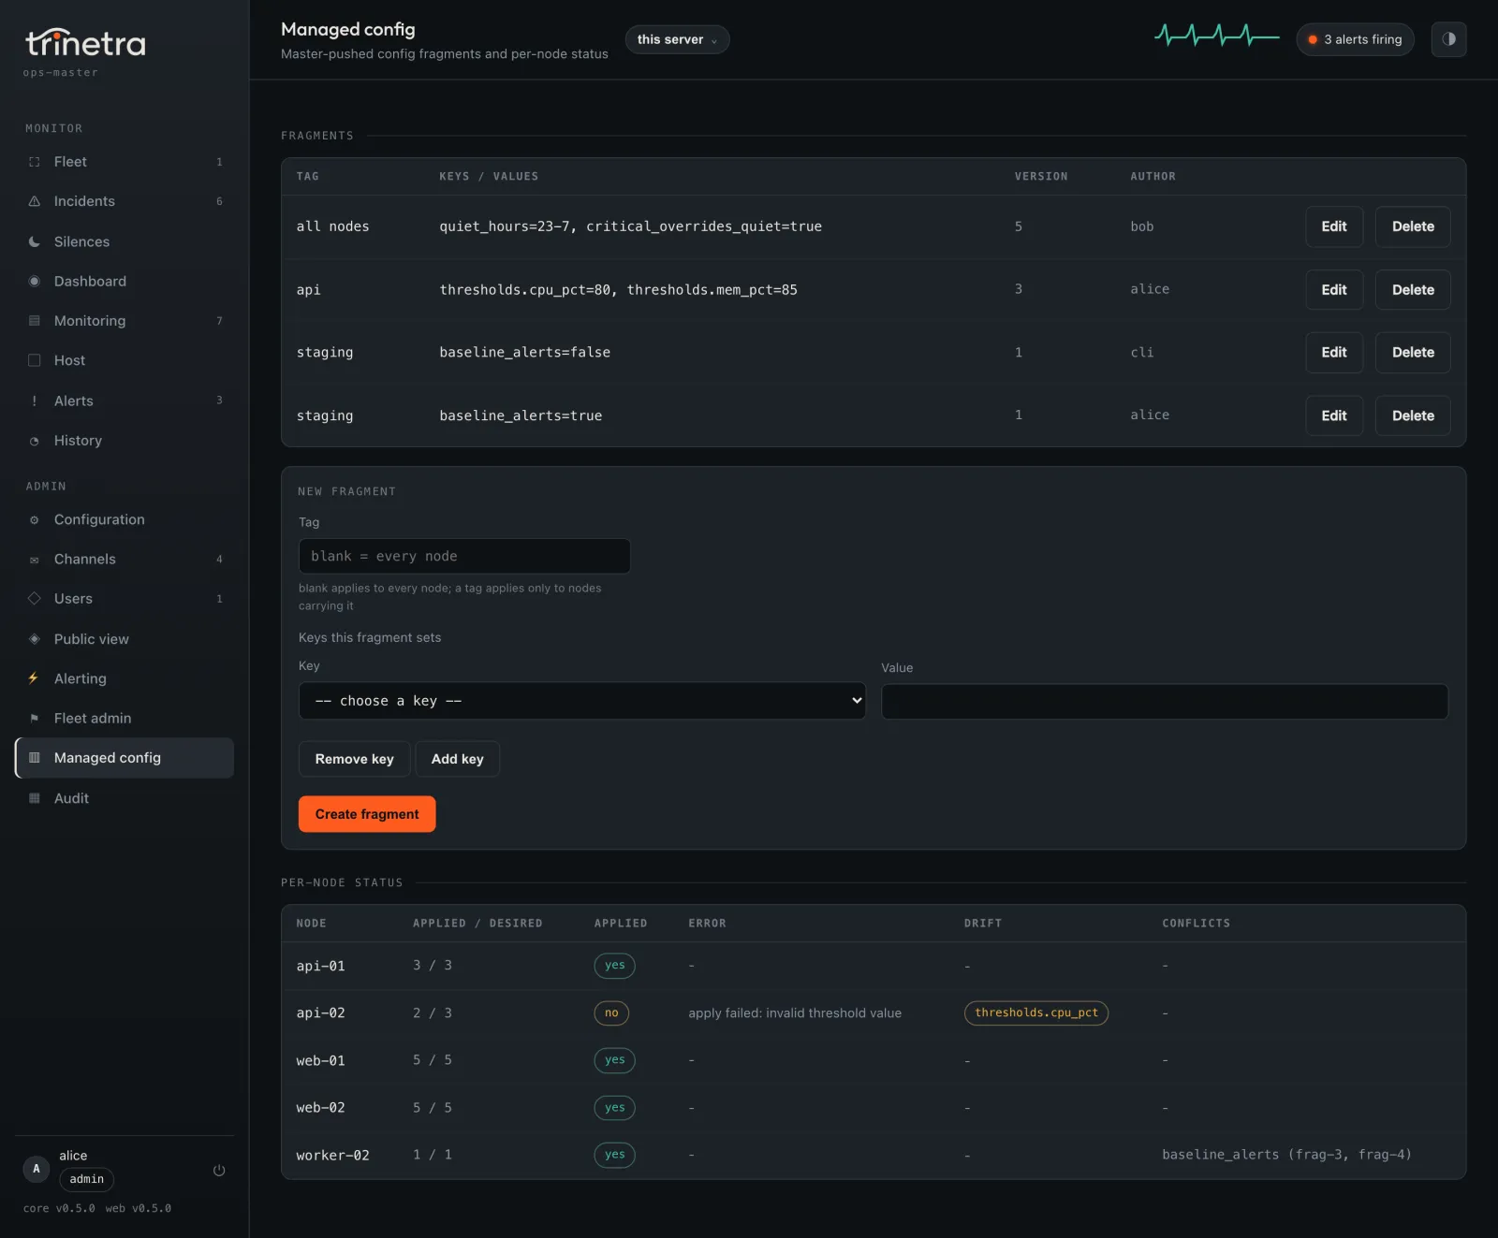
Task: Open the 3 alerts firing indicator
Action: [x=1355, y=39]
